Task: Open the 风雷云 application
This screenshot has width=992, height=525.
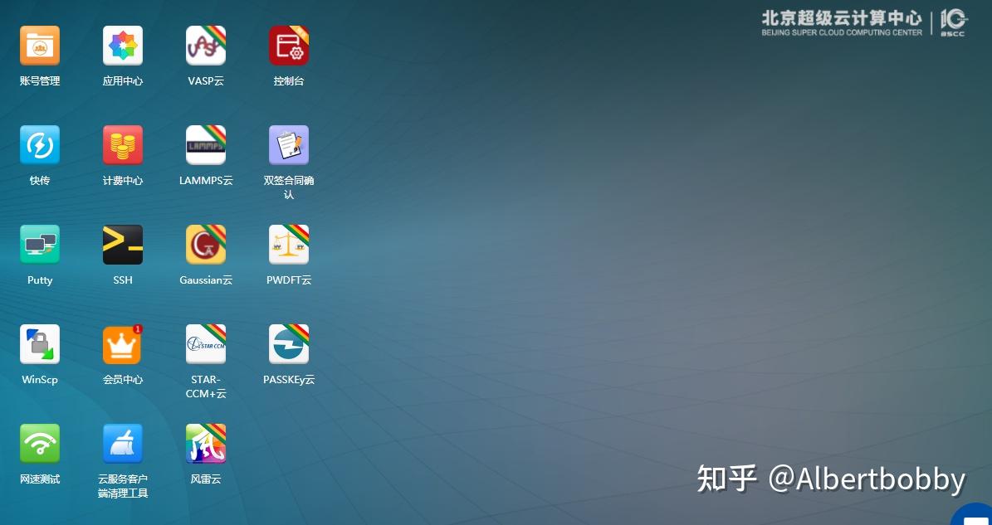Action: coord(206,443)
